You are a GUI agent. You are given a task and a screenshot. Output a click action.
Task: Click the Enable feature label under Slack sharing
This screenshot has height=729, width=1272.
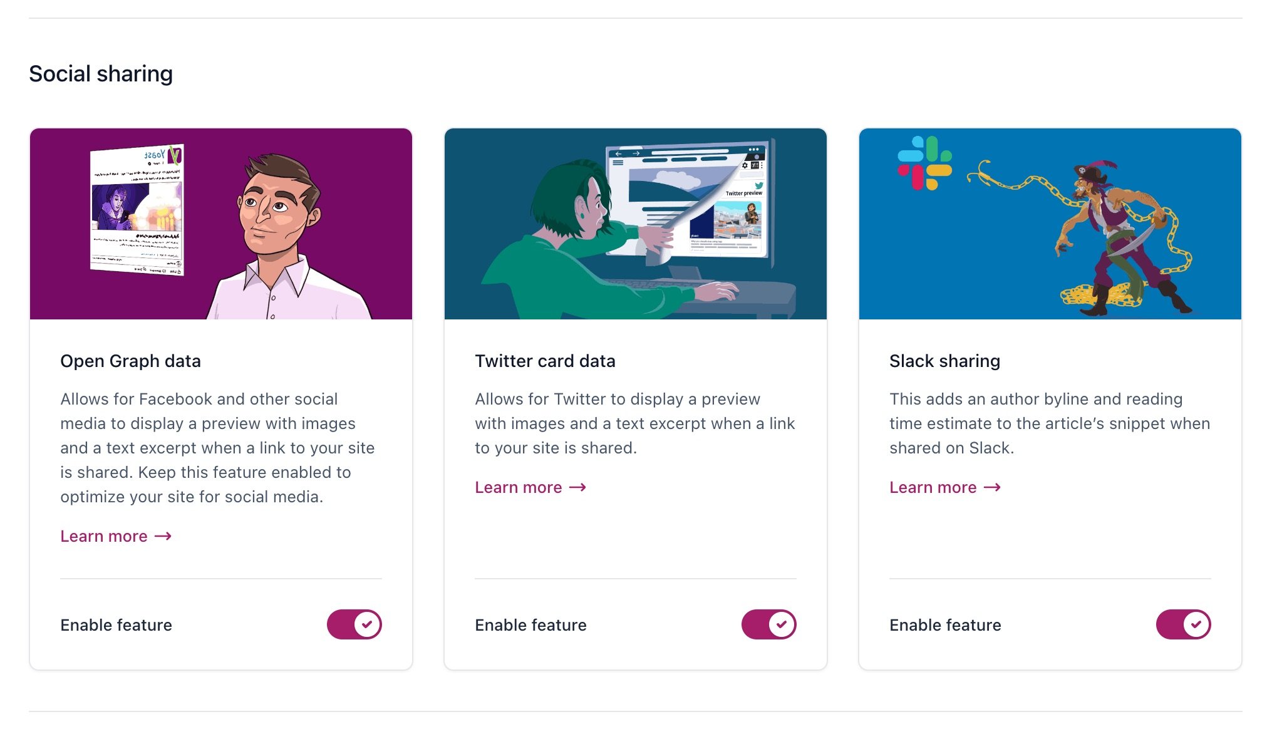tap(945, 624)
